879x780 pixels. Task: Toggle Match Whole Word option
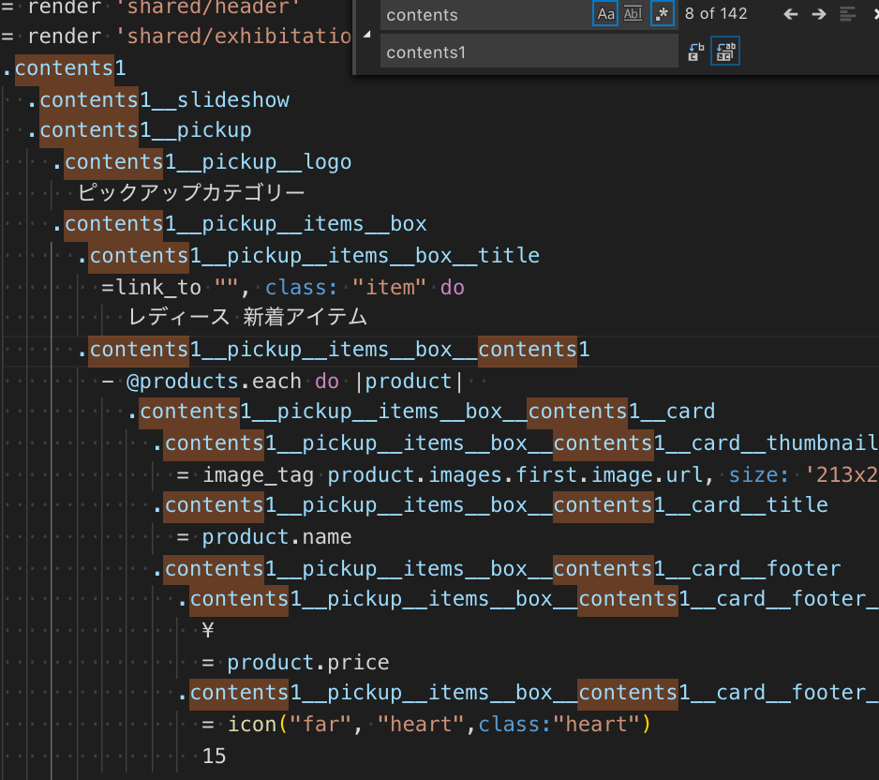pos(633,13)
